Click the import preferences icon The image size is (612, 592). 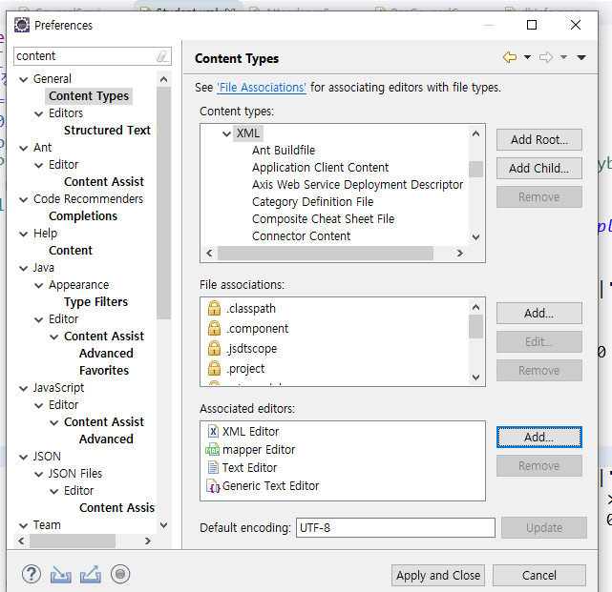(61, 575)
